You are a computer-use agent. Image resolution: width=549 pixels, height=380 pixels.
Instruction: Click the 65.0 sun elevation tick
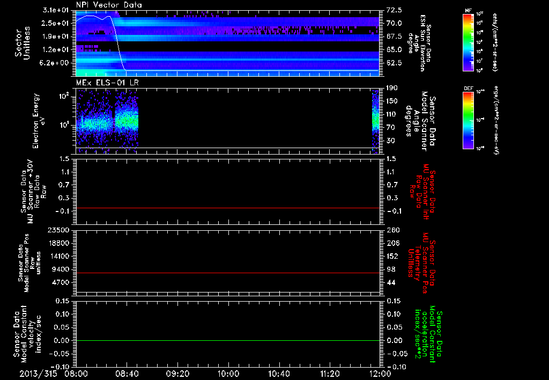point(394,50)
